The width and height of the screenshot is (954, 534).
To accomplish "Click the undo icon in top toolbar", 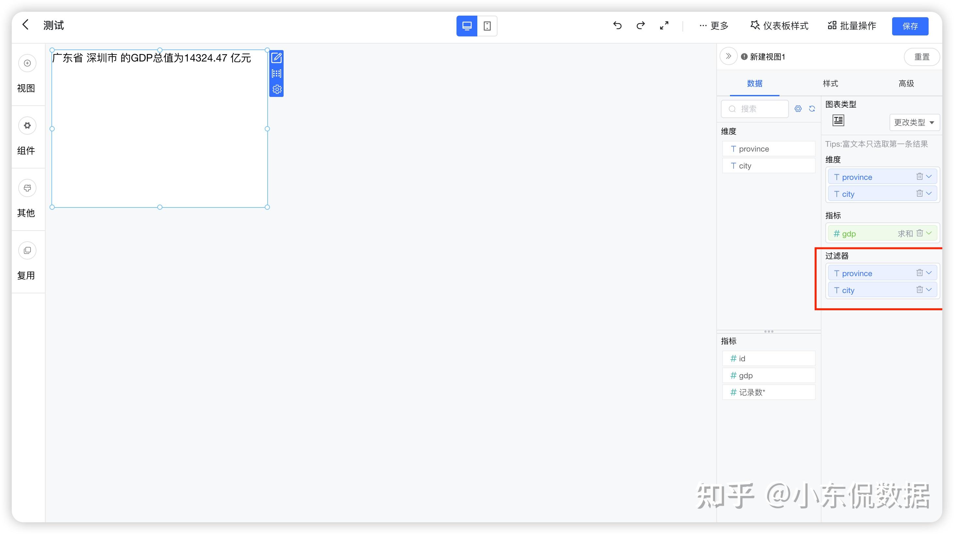I will [x=617, y=25].
